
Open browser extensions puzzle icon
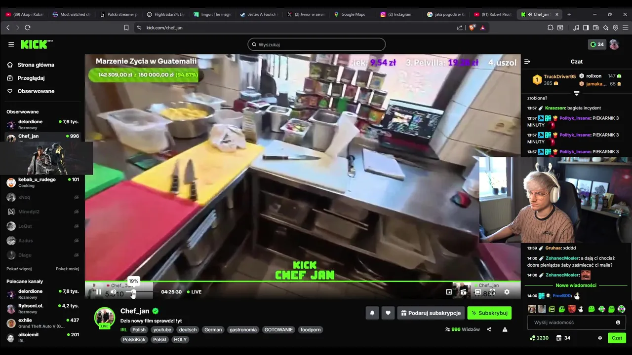coord(551,28)
